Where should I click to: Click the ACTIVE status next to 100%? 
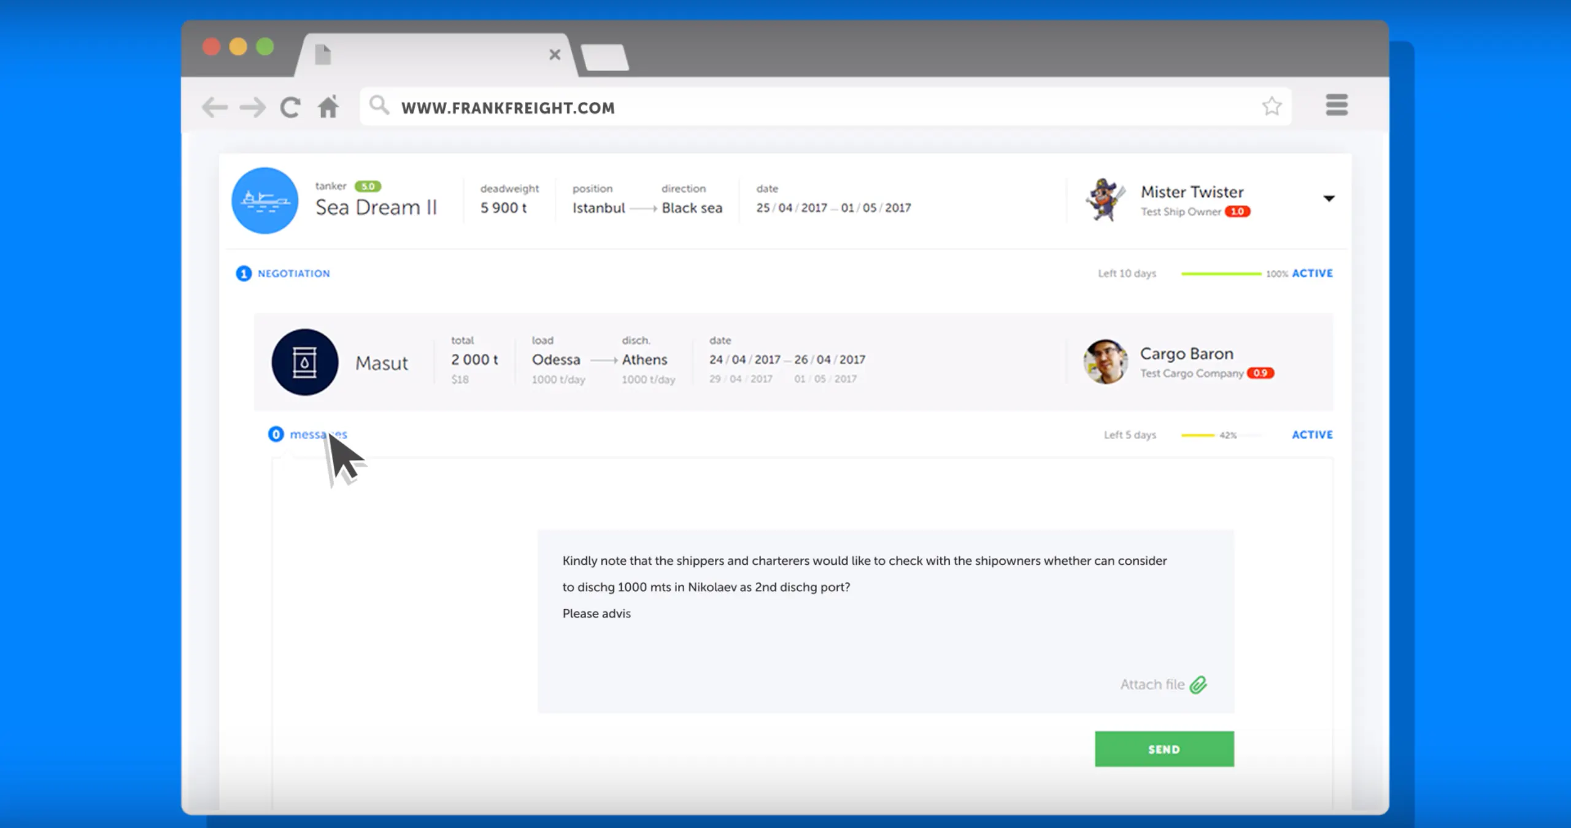coord(1312,274)
